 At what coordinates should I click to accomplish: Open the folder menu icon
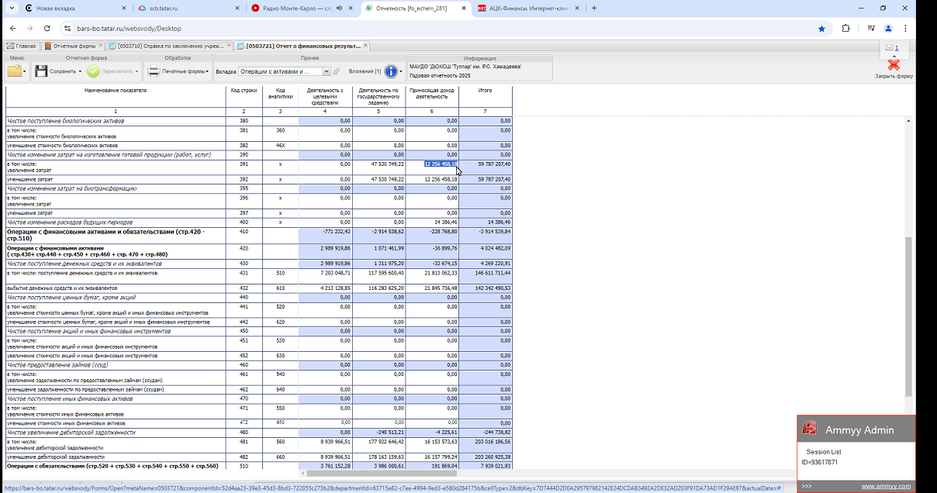(14, 71)
